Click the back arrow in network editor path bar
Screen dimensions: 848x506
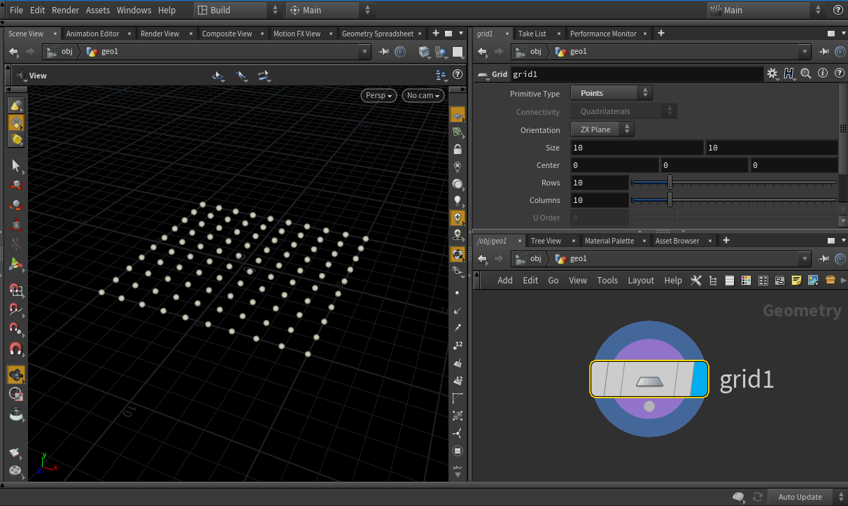(482, 259)
